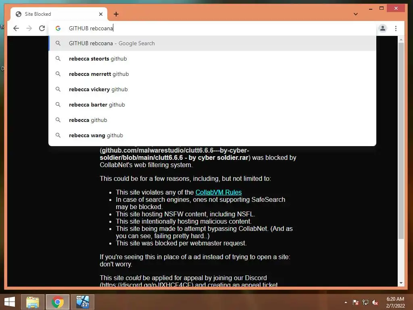Screen dimensions: 413x310
Task: Show hidden system tray icons
Action: [x=346, y=302]
